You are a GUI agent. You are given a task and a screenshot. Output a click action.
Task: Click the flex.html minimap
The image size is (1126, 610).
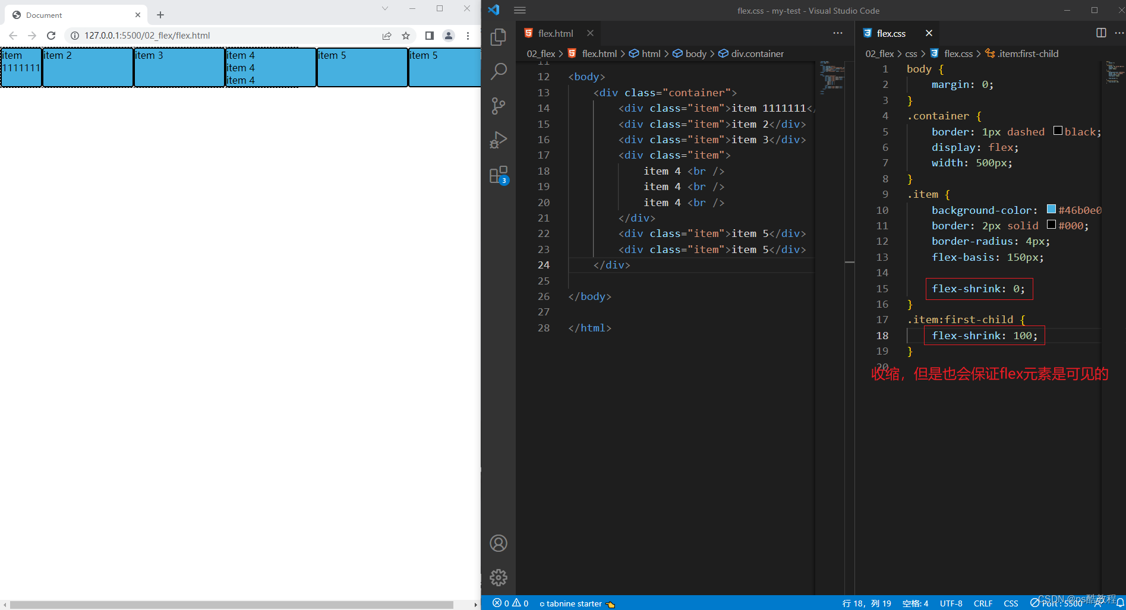click(832, 77)
